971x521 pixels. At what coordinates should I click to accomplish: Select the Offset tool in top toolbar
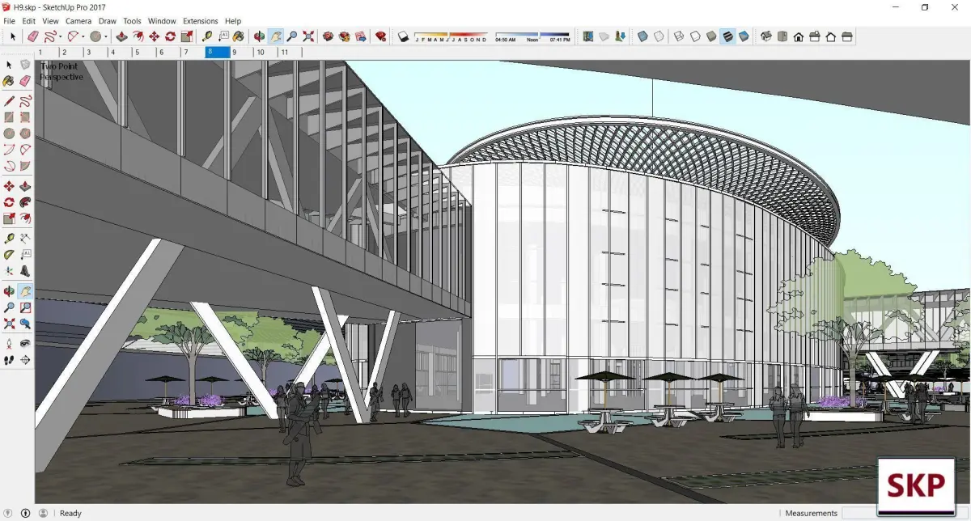[138, 36]
